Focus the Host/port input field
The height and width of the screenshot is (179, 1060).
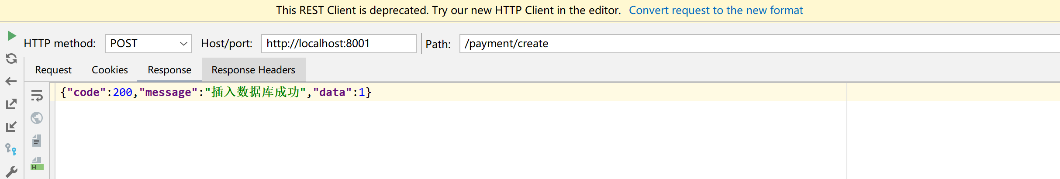click(339, 44)
